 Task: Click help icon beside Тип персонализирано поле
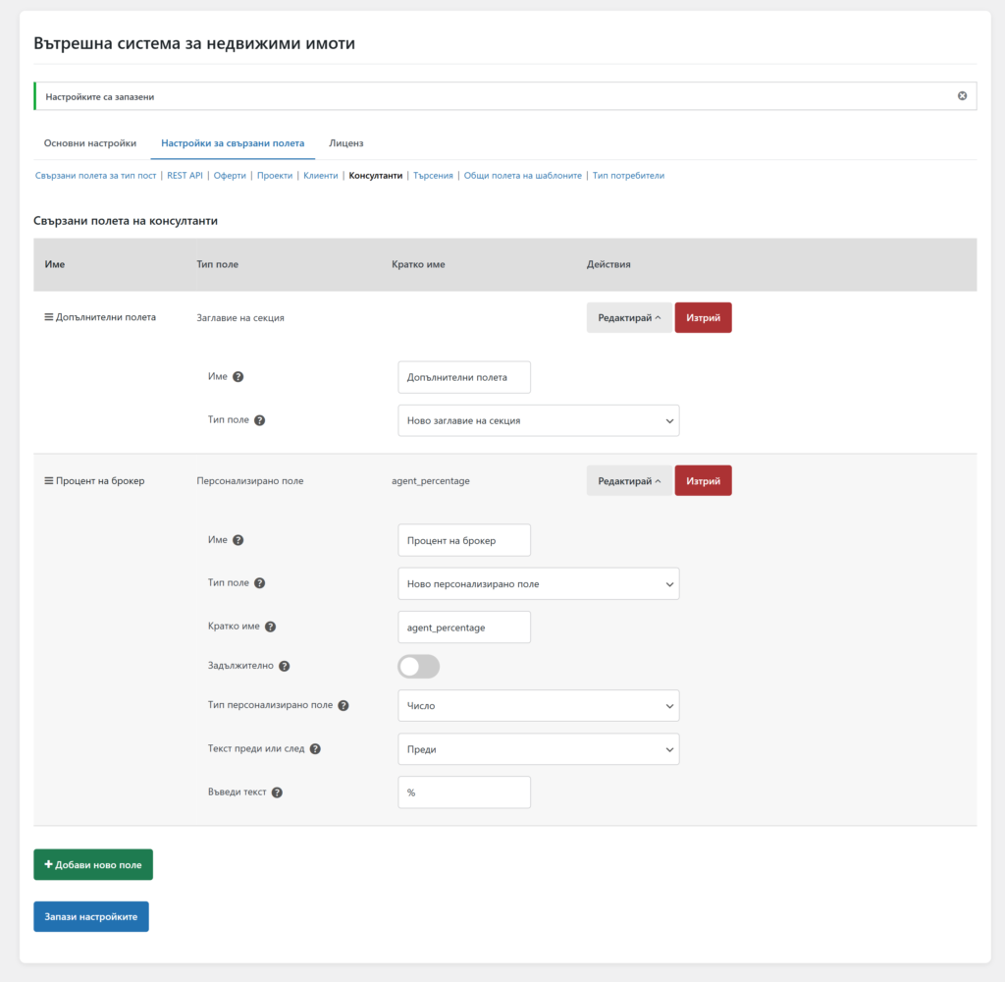pyautogui.click(x=344, y=705)
